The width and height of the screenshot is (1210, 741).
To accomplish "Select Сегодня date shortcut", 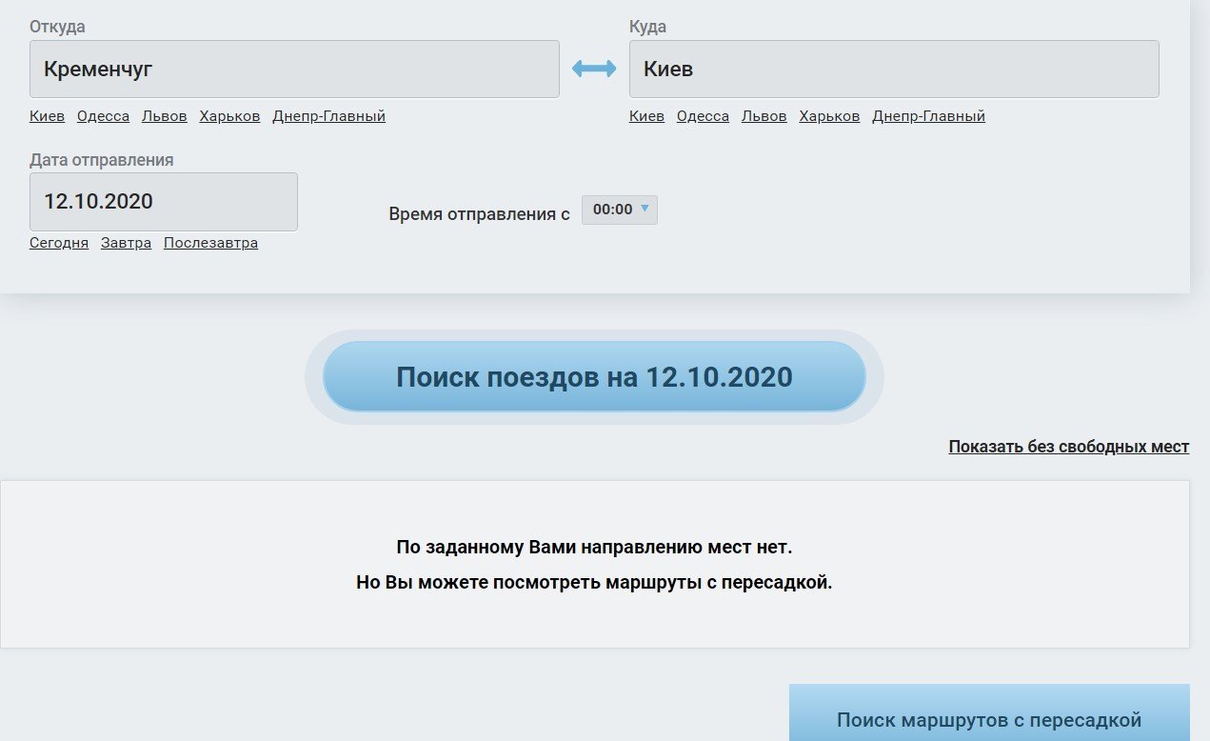I will point(59,243).
